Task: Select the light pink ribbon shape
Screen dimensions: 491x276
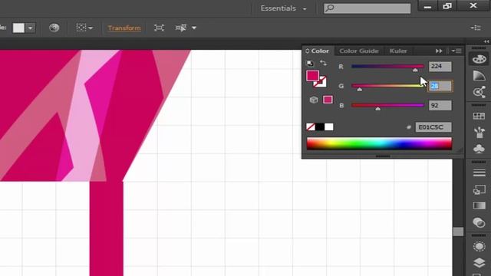Action: pos(83,116)
